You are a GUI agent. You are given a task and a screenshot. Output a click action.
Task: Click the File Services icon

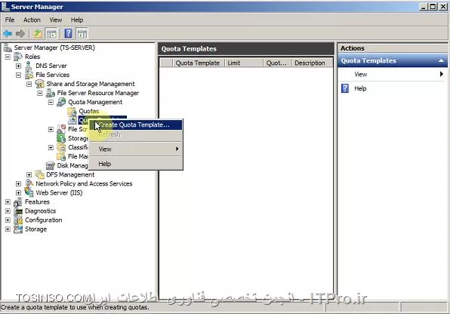point(29,75)
